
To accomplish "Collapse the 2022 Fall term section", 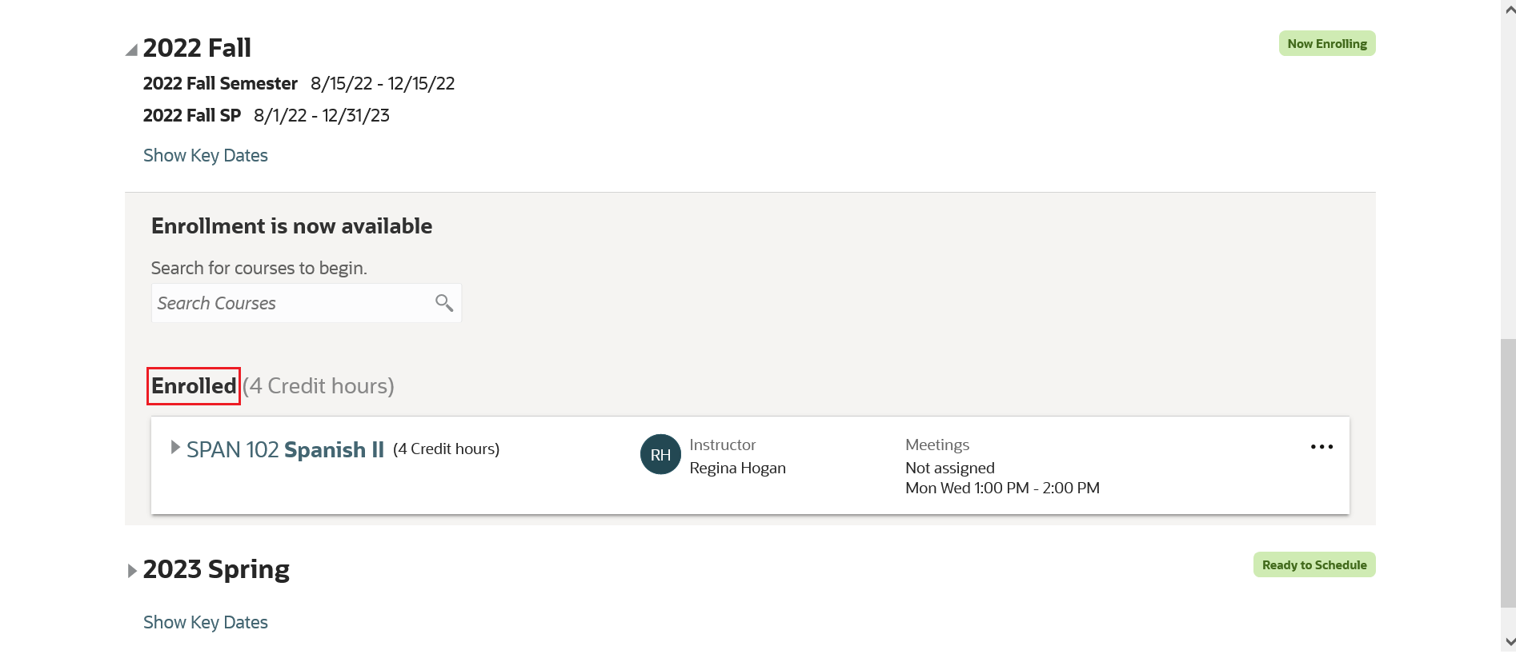I will tap(132, 50).
